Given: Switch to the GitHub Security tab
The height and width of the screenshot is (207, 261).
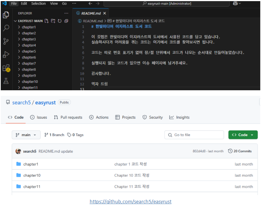Looking at the screenshot, I should 153,117.
